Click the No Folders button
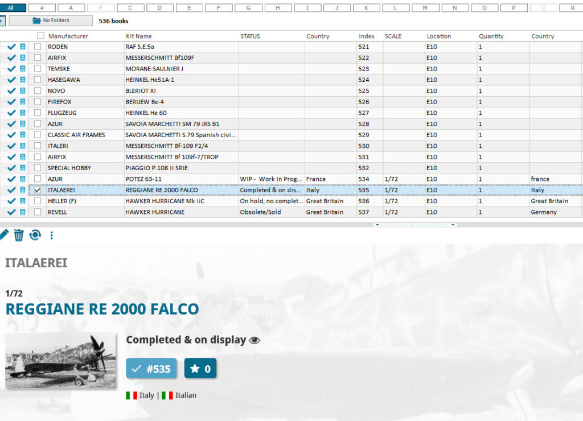The width and height of the screenshot is (583, 421). click(51, 21)
